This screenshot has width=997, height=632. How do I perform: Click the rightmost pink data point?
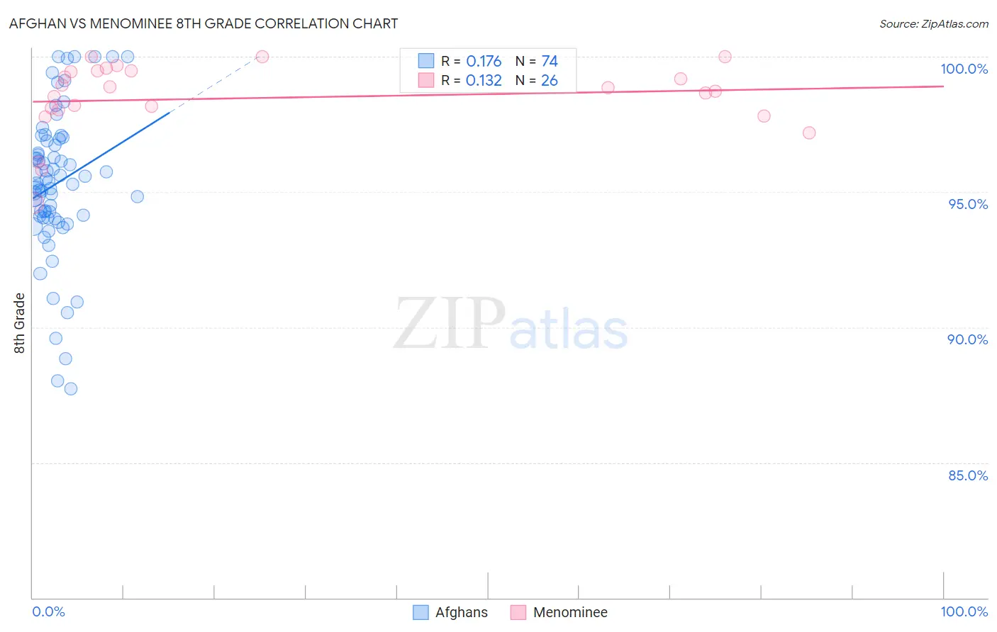[809, 133]
